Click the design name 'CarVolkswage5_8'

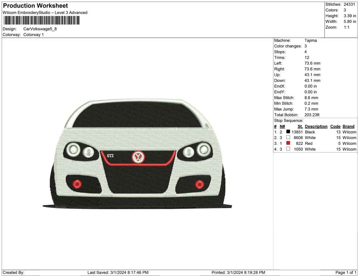[40, 29]
